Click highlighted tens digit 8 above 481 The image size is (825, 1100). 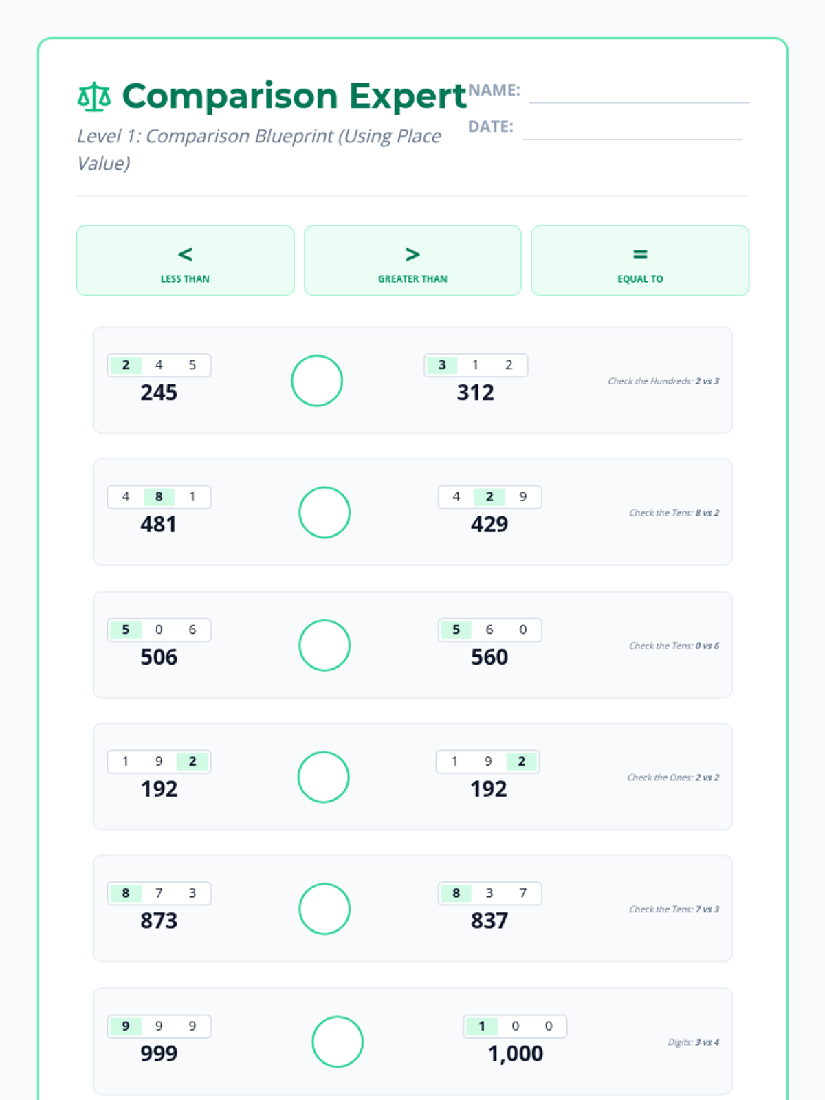[159, 497]
